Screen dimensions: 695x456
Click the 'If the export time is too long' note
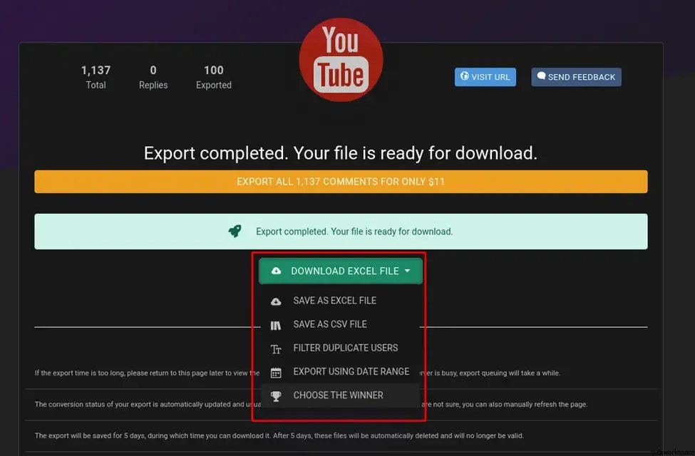[x=297, y=373]
